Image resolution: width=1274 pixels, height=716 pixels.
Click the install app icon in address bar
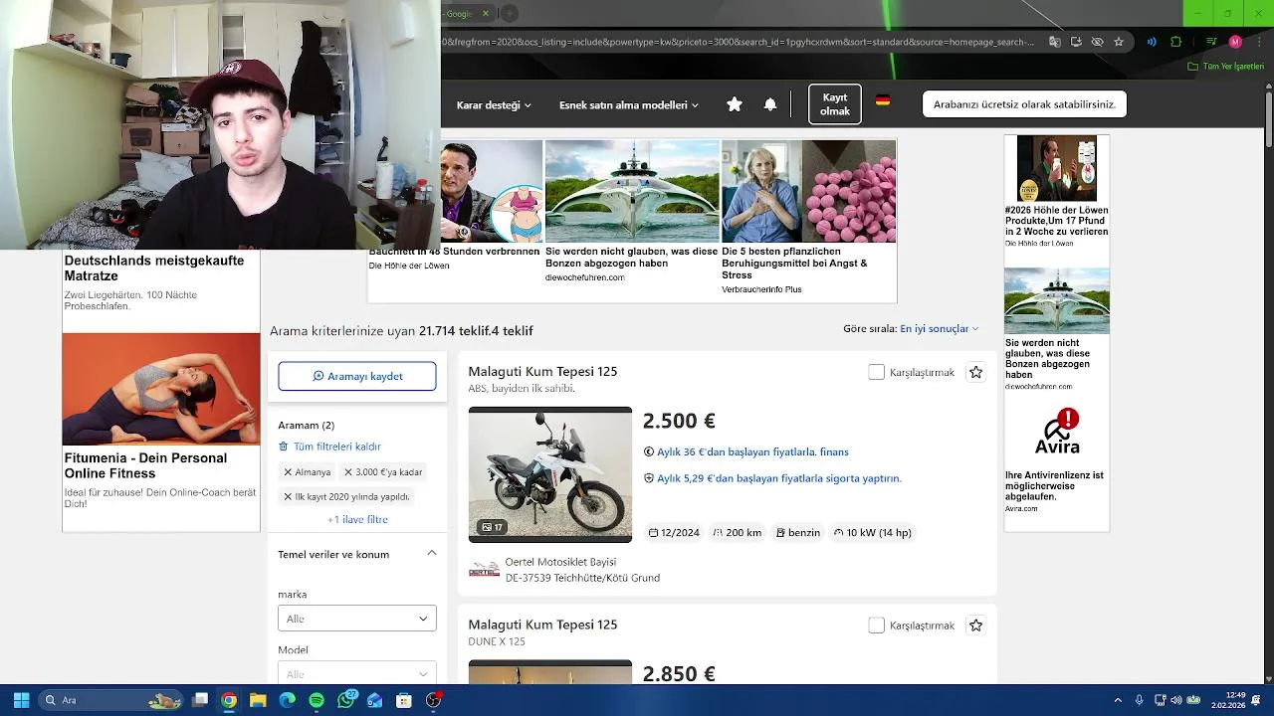[1076, 42]
